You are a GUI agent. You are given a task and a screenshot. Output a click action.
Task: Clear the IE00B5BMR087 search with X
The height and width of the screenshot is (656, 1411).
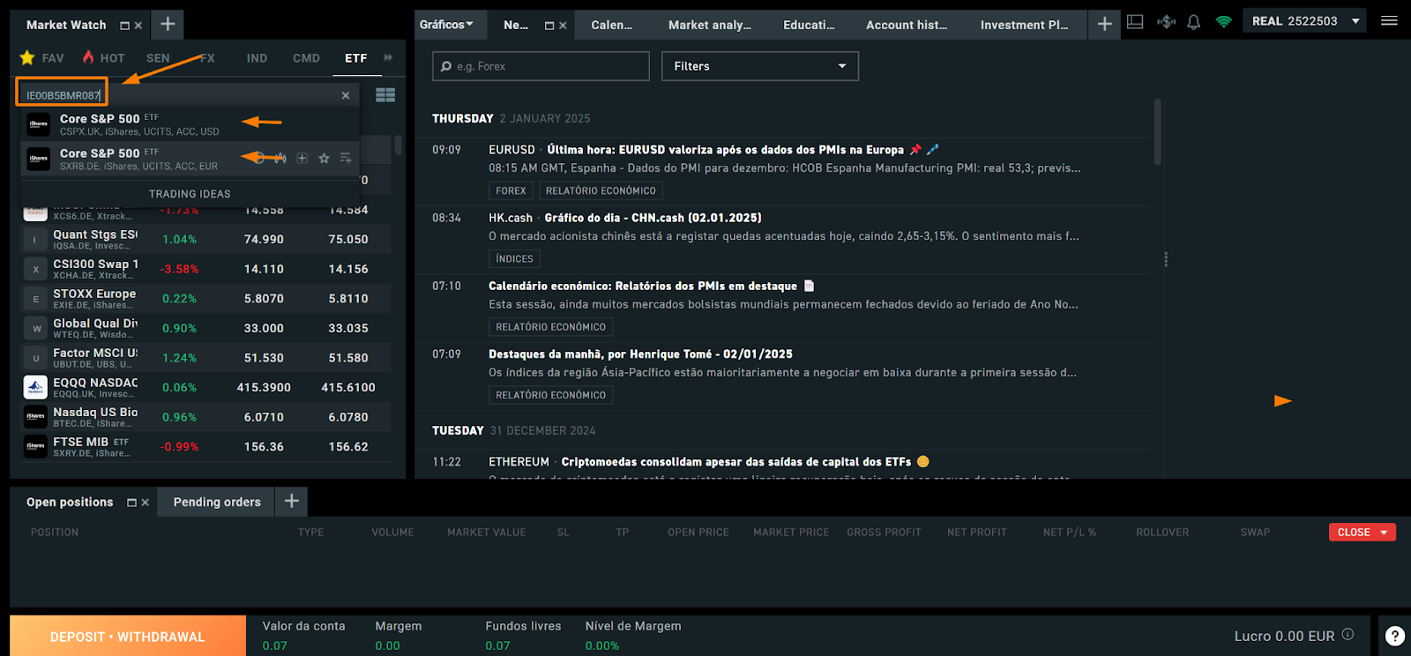click(346, 95)
